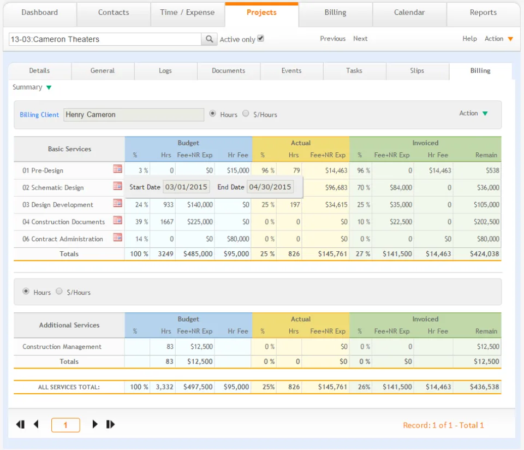
Task: Click the 02 Schematic Design row label
Action: point(53,187)
